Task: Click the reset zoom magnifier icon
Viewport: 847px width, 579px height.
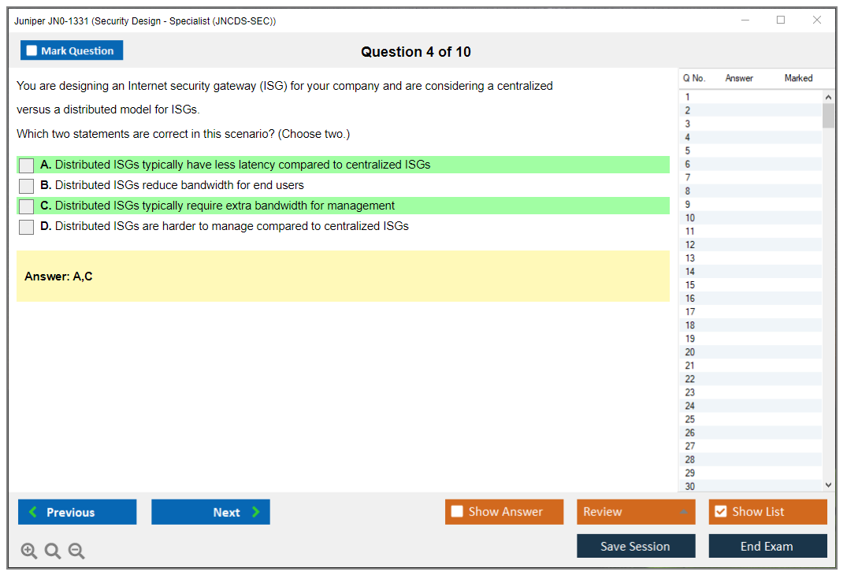Action: coord(53,551)
